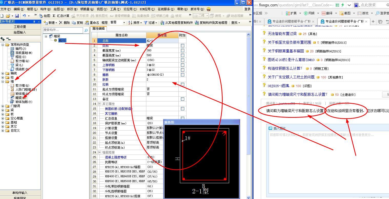The image size is (389, 199).
Task: Click the expand-all plus icon in navigation panel
Action: click(x=3, y=39)
